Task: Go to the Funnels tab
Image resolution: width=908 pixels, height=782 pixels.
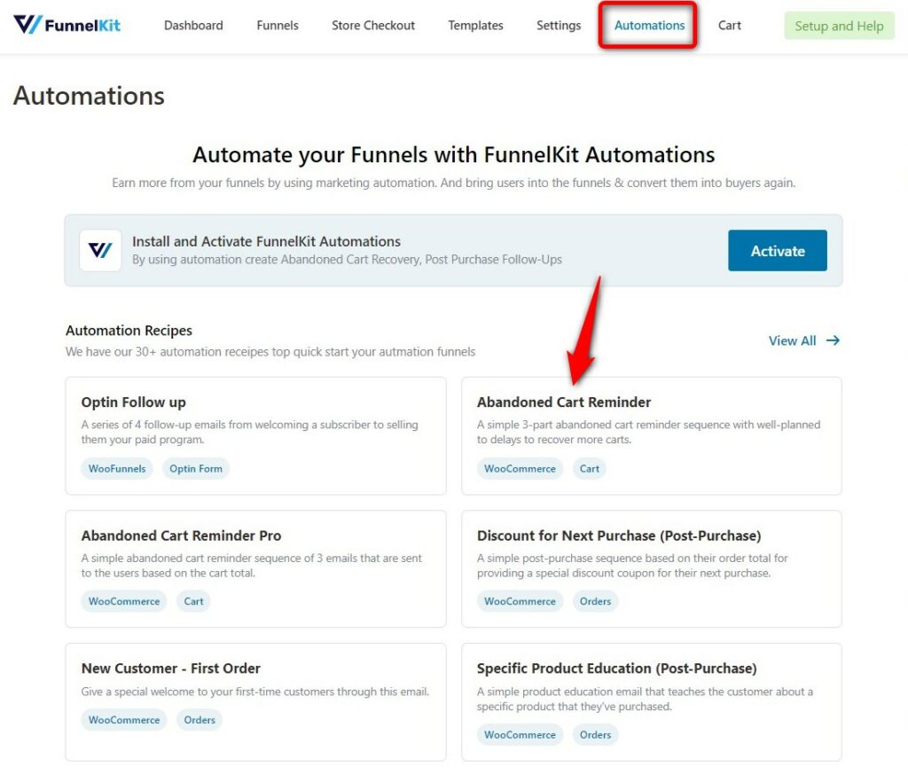Action: [278, 26]
